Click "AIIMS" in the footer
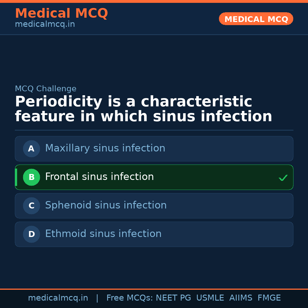Screen dimensions: 308x308 tap(241, 298)
